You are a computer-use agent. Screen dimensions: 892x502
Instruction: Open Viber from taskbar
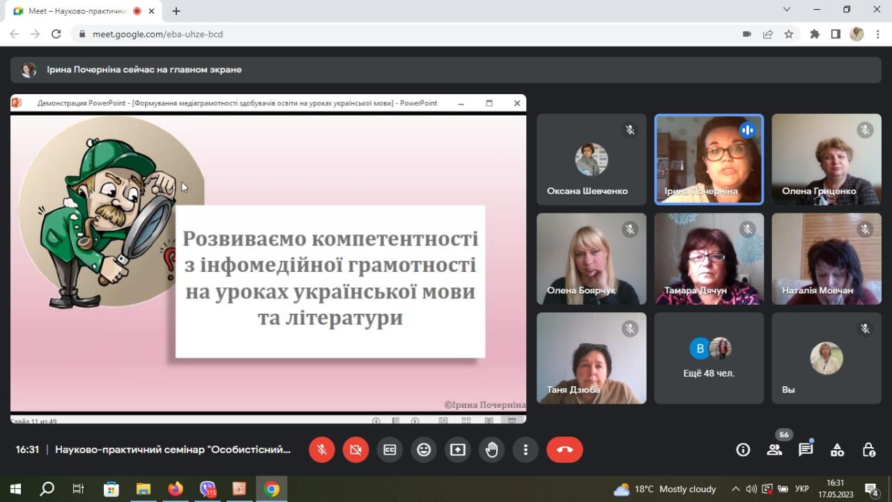208,489
